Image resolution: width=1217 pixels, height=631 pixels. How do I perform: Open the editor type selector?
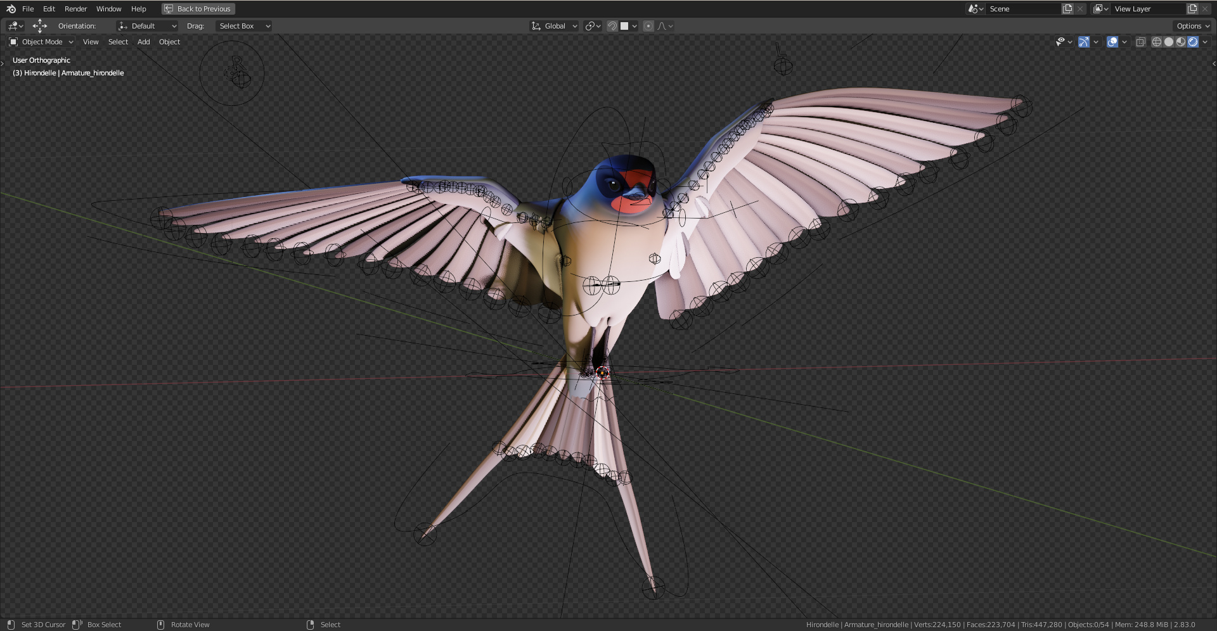tap(15, 26)
